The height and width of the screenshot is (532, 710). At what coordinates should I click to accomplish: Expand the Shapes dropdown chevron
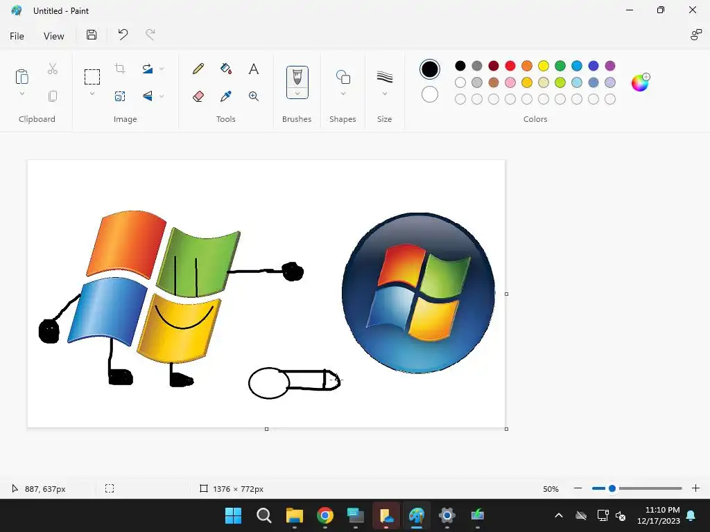click(343, 94)
